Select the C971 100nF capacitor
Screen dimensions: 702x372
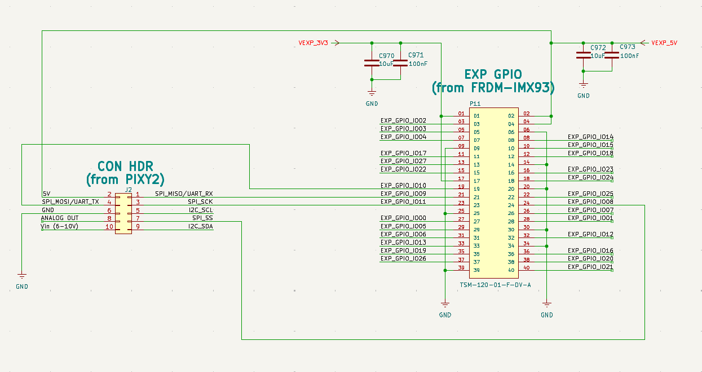400,62
